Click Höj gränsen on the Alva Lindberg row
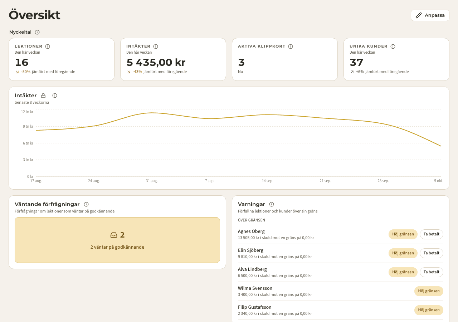This screenshot has height=322, width=458. coord(403,272)
